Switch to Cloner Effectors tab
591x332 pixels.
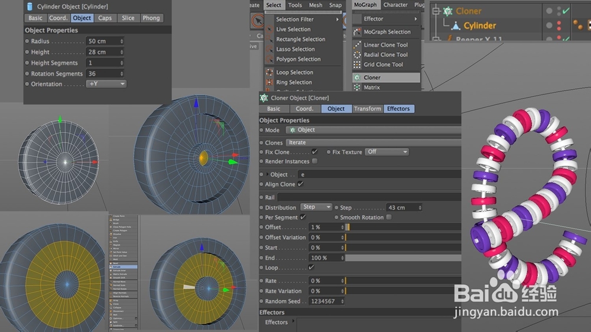398,109
